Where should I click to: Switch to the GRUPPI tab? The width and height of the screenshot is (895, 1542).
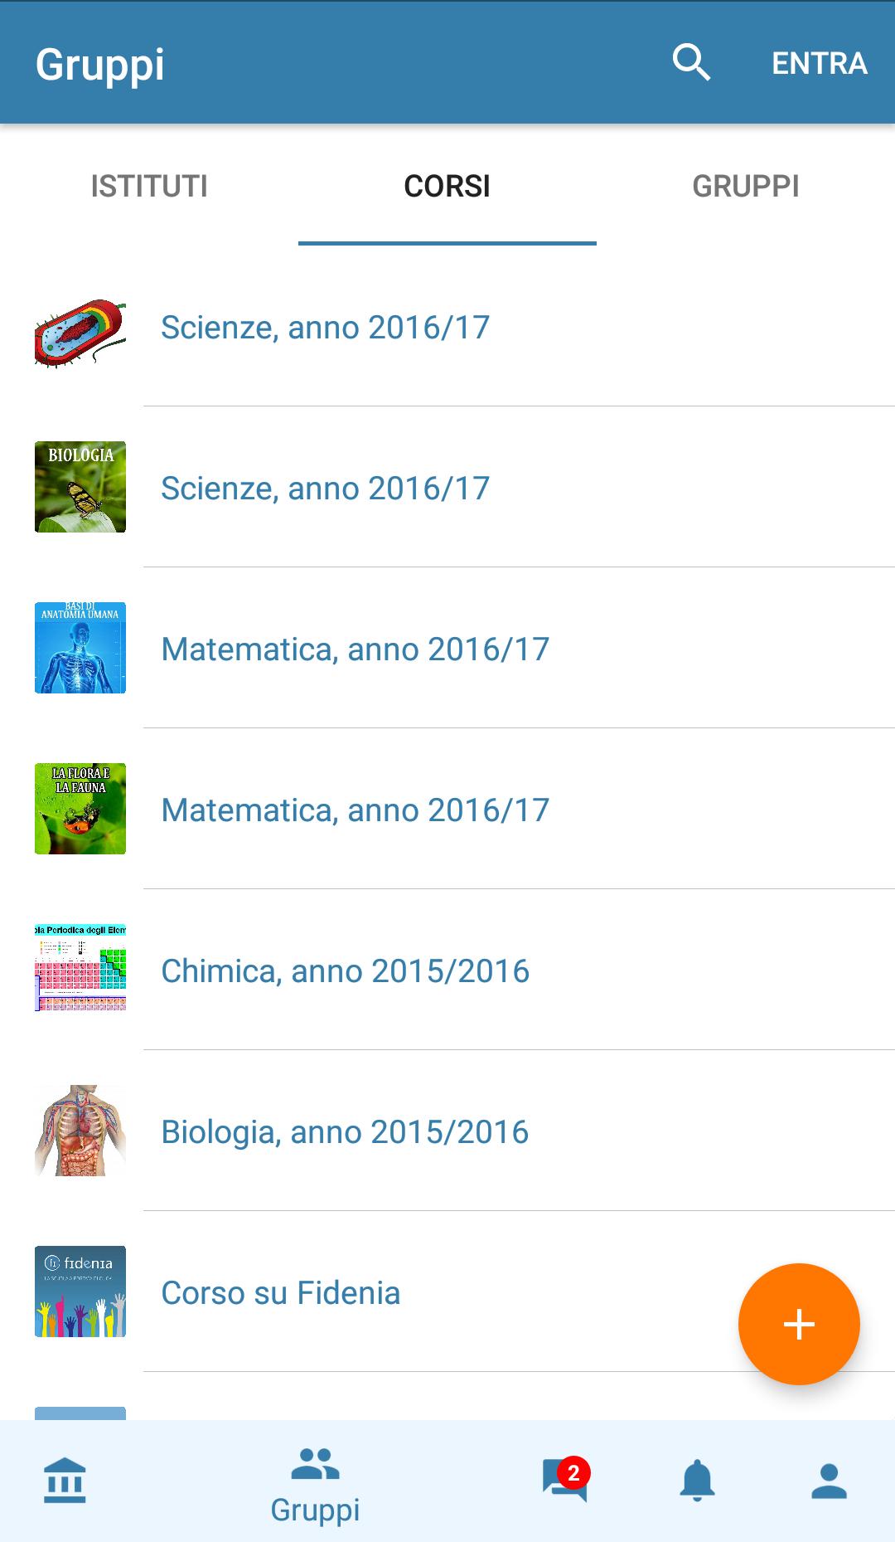pyautogui.click(x=746, y=186)
